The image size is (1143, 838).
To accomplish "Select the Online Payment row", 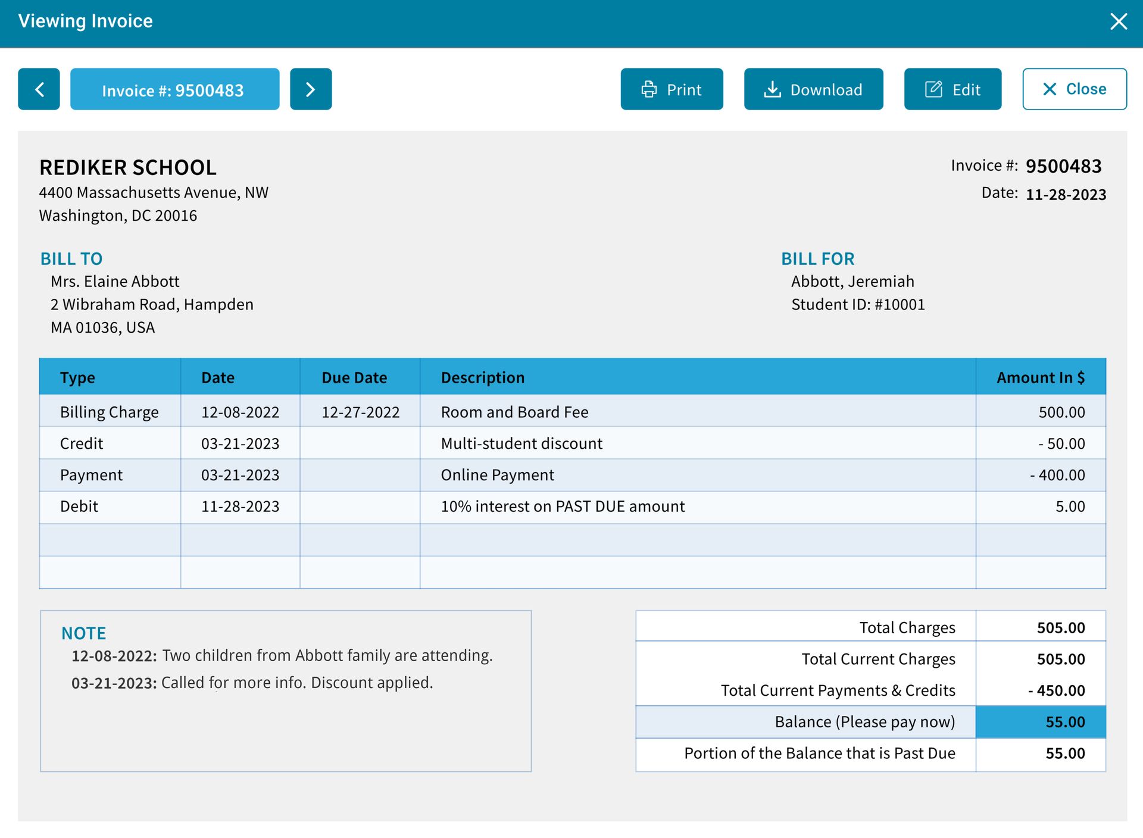I will point(497,475).
